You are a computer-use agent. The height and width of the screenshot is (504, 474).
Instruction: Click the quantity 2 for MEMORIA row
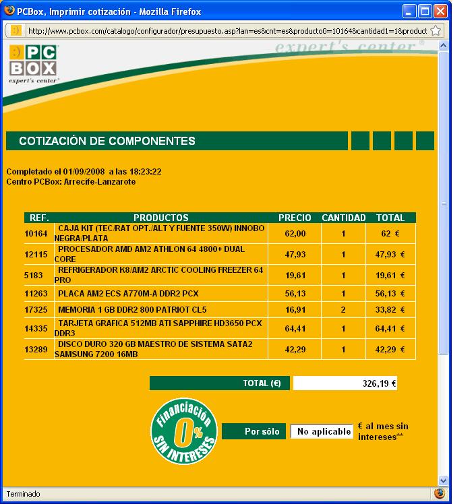(x=343, y=310)
